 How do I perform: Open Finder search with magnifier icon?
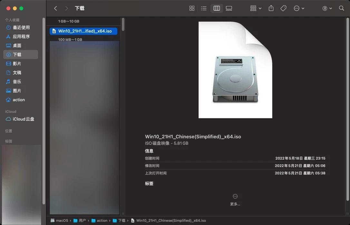point(341,8)
